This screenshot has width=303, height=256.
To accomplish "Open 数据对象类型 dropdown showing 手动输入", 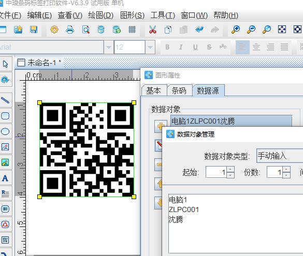I will pyautogui.click(x=280, y=156).
